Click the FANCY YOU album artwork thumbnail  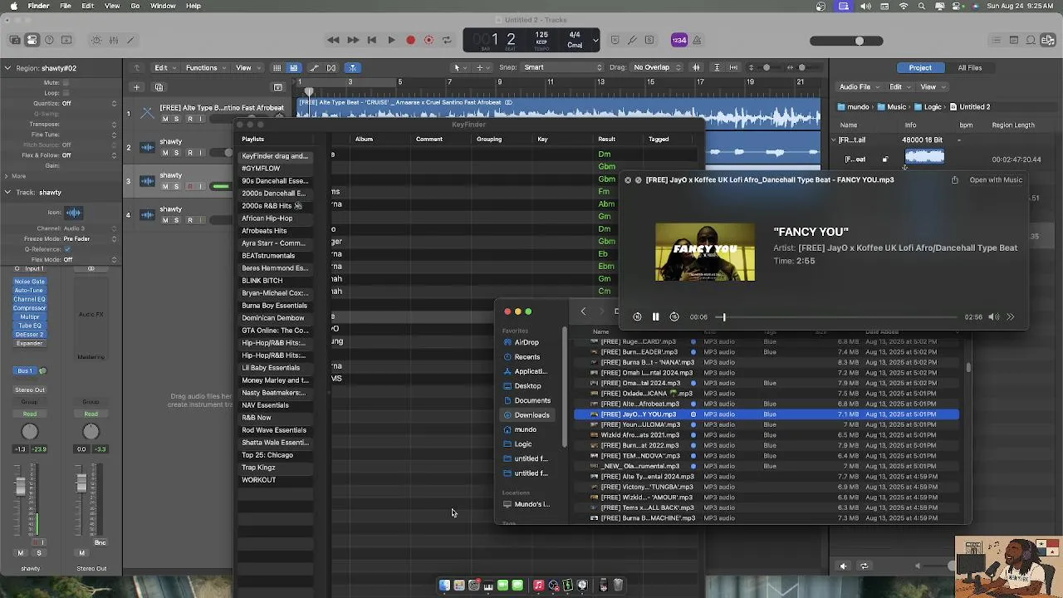tap(705, 252)
